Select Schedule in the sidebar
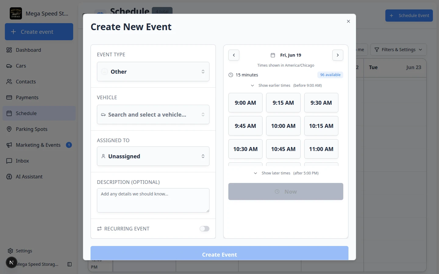Screen dimensions: 439x274 pos(39,113)
